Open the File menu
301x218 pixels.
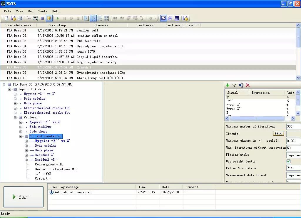(7, 11)
